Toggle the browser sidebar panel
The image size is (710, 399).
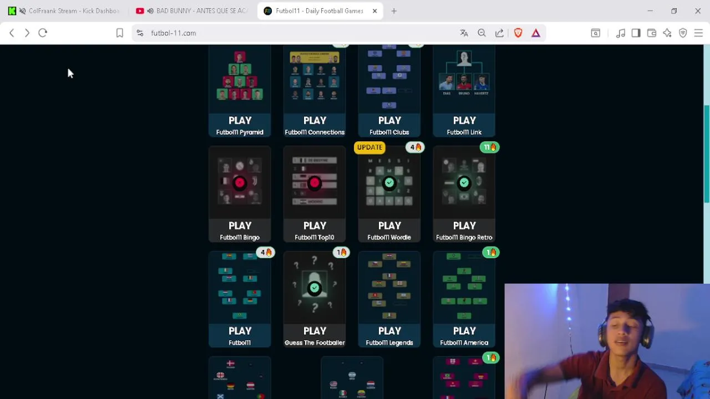636,33
